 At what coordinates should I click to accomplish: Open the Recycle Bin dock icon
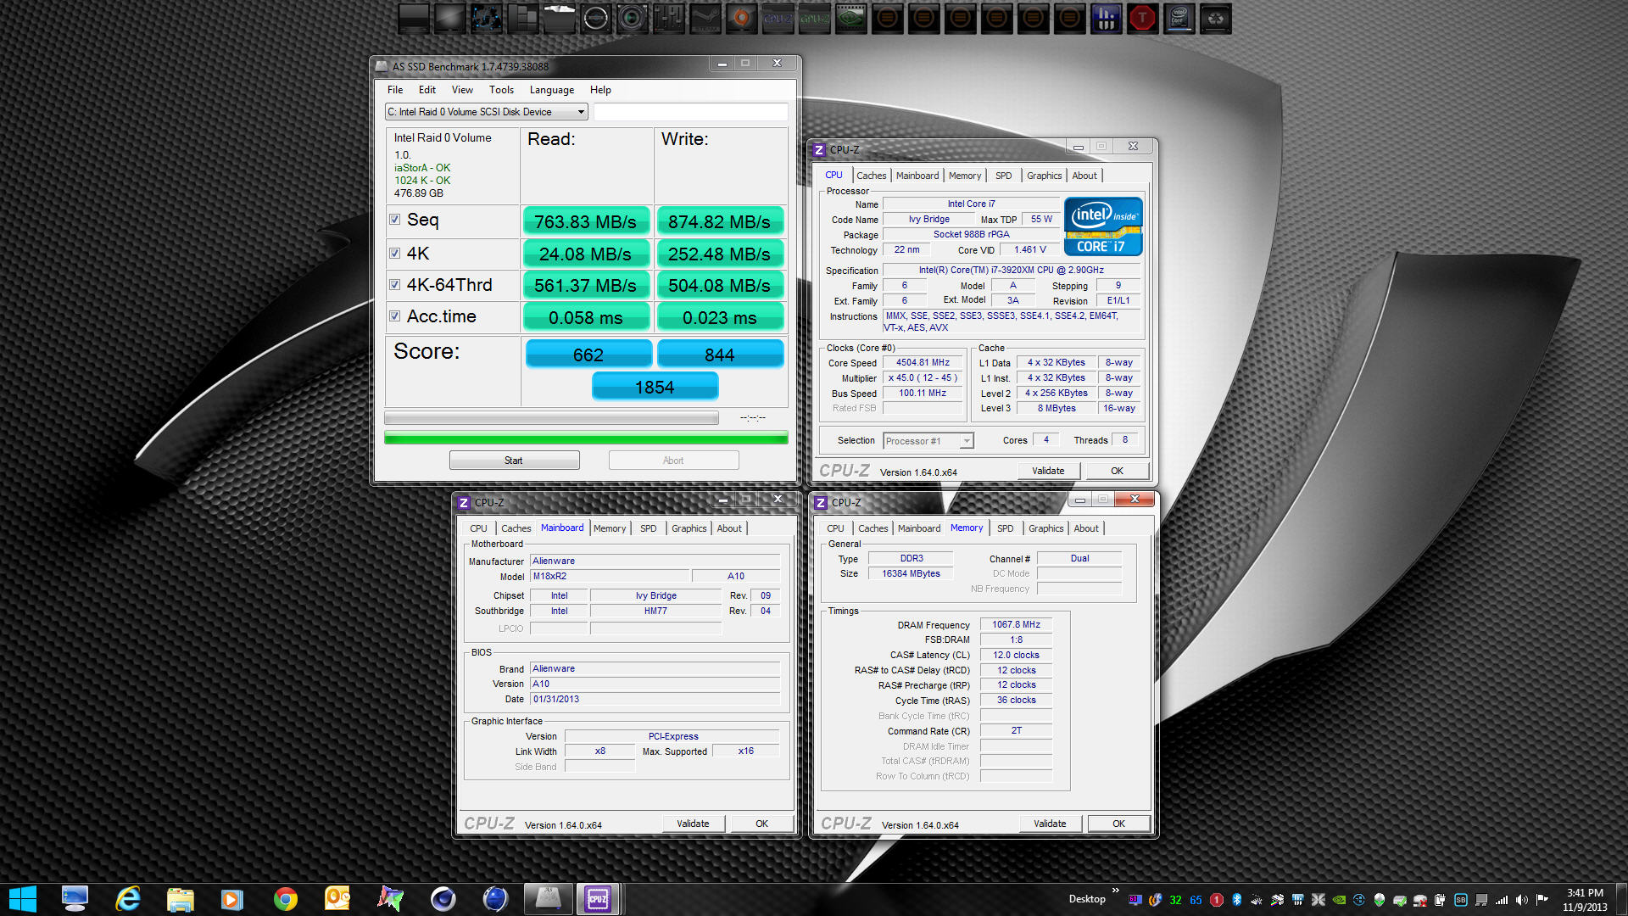pos(1215,18)
